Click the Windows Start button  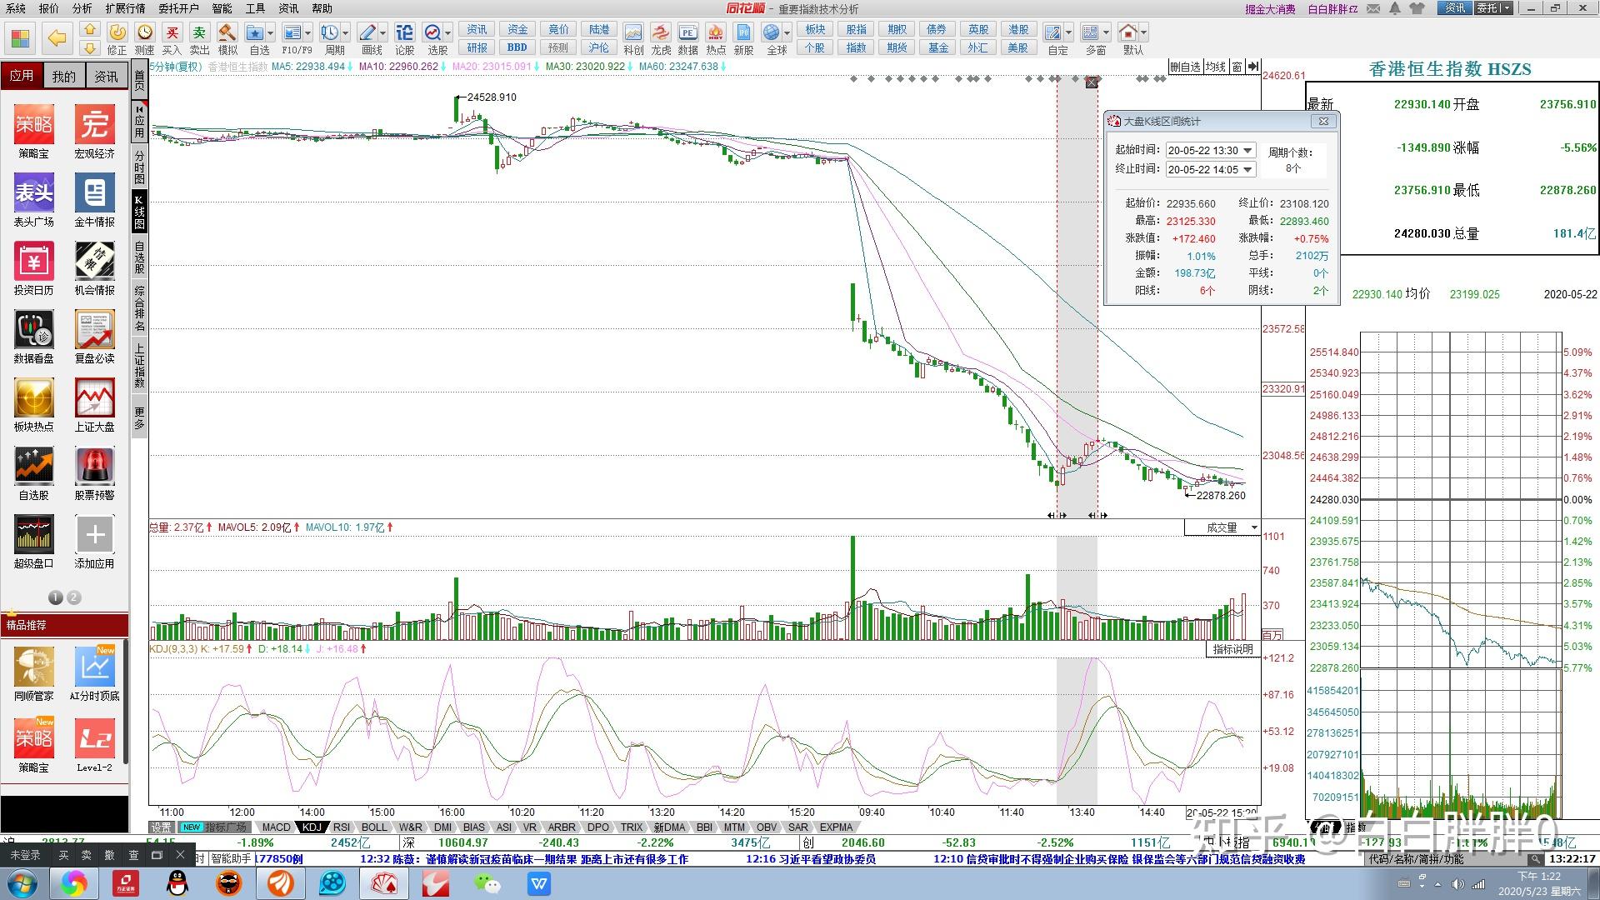[x=22, y=883]
